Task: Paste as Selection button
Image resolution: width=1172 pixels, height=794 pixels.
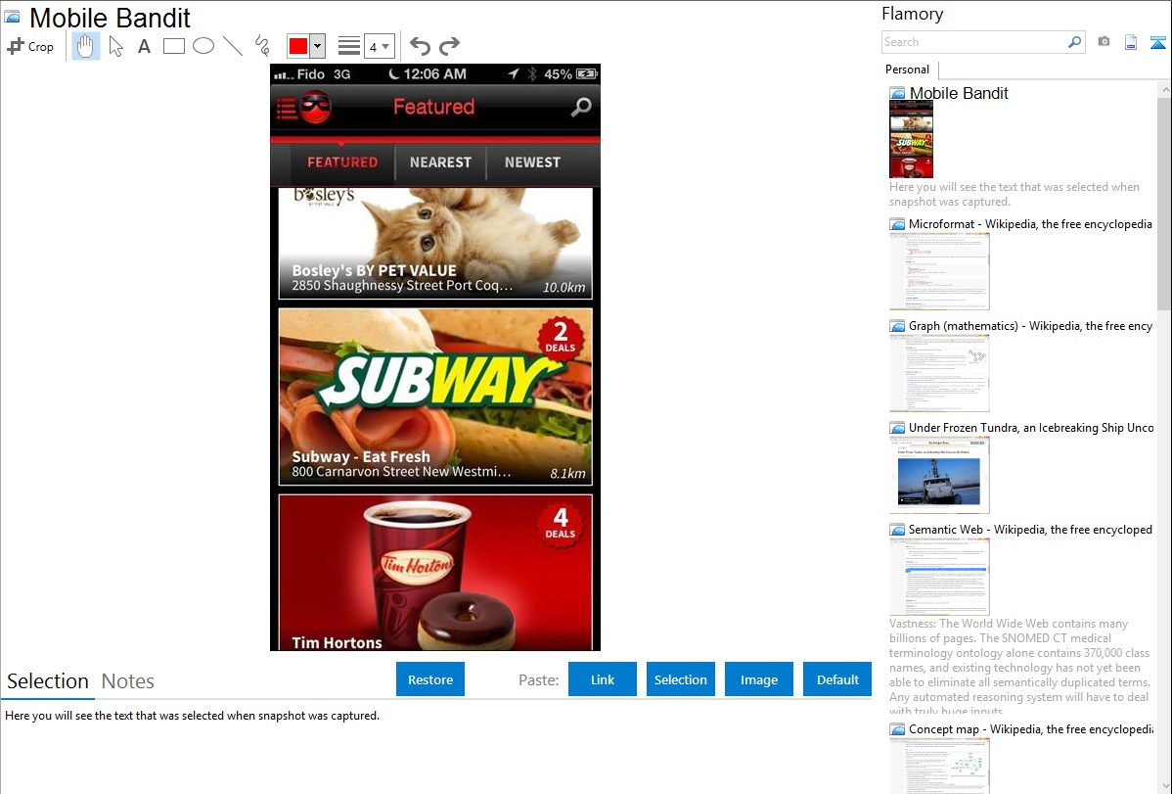Action: (680, 679)
